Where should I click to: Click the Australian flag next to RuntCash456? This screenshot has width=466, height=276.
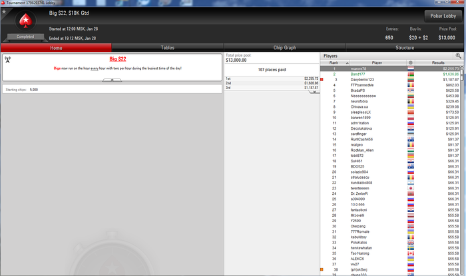(x=411, y=140)
